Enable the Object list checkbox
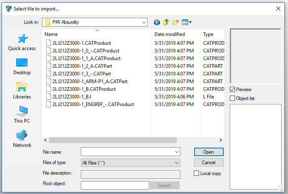Screen dimensions: 288x194 (233, 98)
